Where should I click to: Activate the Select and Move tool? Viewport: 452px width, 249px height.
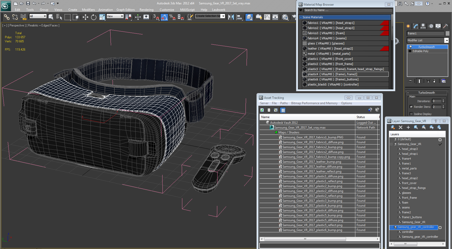click(85, 17)
